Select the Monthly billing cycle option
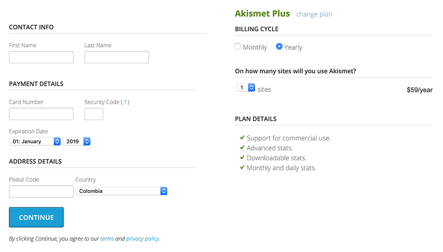The width and height of the screenshot is (443, 252). click(x=238, y=46)
